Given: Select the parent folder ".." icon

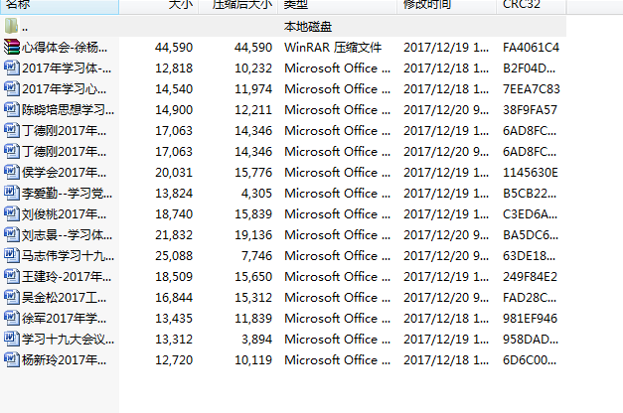Looking at the screenshot, I should (11, 26).
